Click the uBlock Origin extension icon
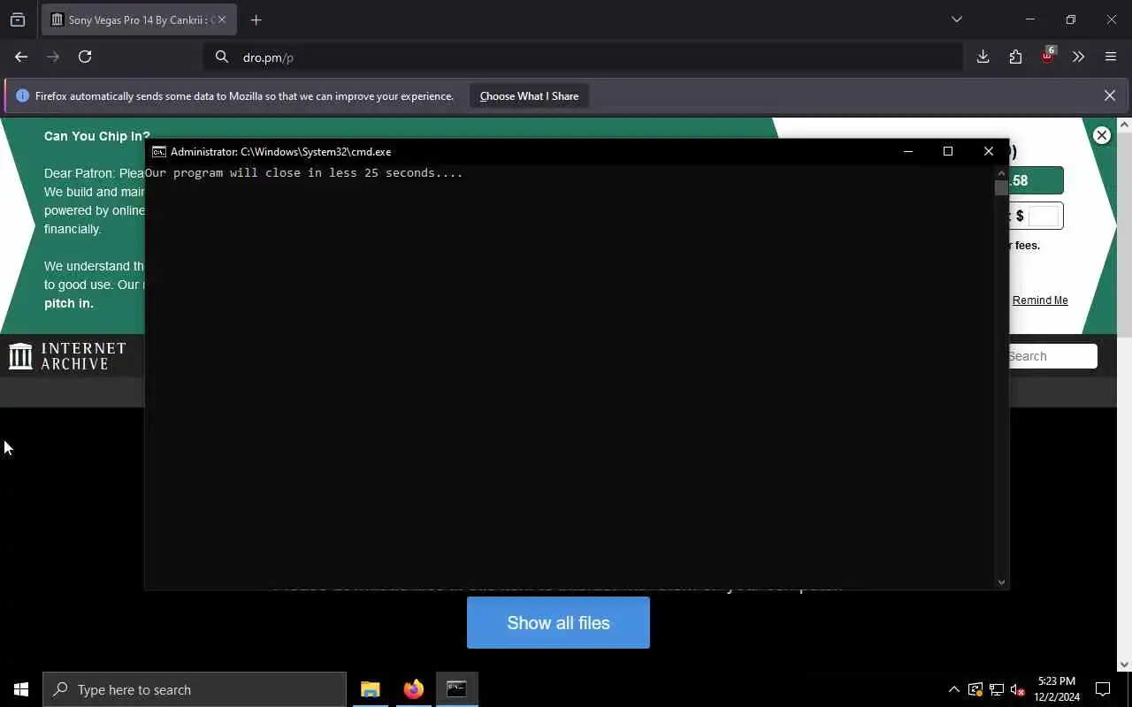Image resolution: width=1132 pixels, height=707 pixels. 1047,56
